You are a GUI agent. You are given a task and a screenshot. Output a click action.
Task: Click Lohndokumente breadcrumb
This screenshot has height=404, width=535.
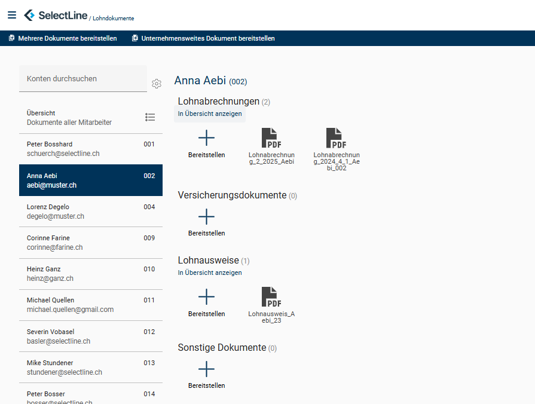pos(114,19)
